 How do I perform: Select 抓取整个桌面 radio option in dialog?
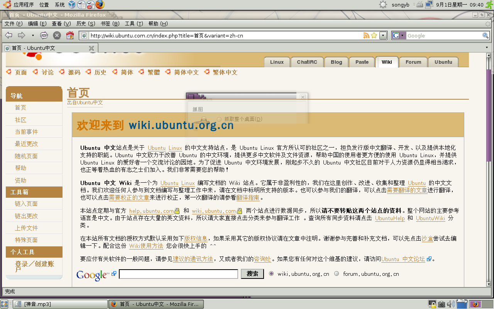(x=219, y=119)
